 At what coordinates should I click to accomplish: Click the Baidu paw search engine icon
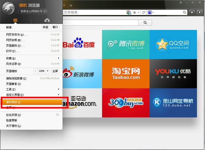click(149, 12)
